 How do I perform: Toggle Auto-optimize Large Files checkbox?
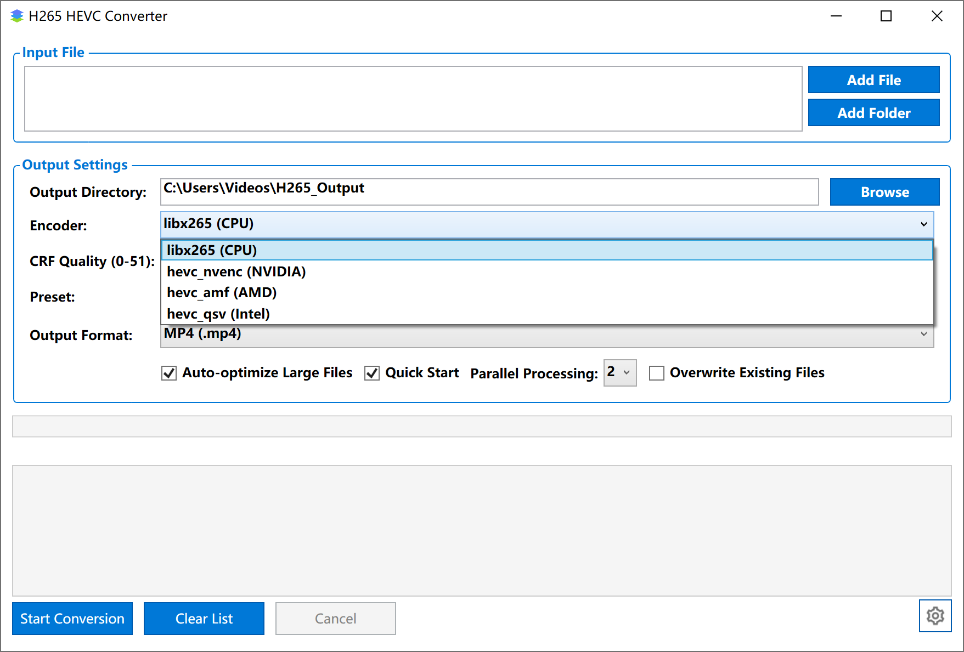click(x=169, y=373)
